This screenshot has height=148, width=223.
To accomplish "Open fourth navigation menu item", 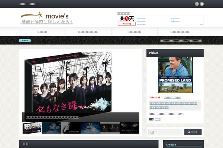I will [181, 32].
